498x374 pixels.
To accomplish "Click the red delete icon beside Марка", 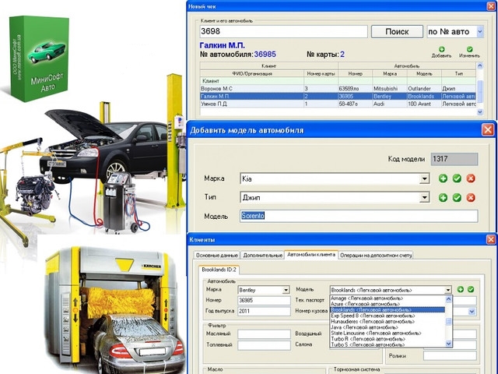I will (471, 178).
